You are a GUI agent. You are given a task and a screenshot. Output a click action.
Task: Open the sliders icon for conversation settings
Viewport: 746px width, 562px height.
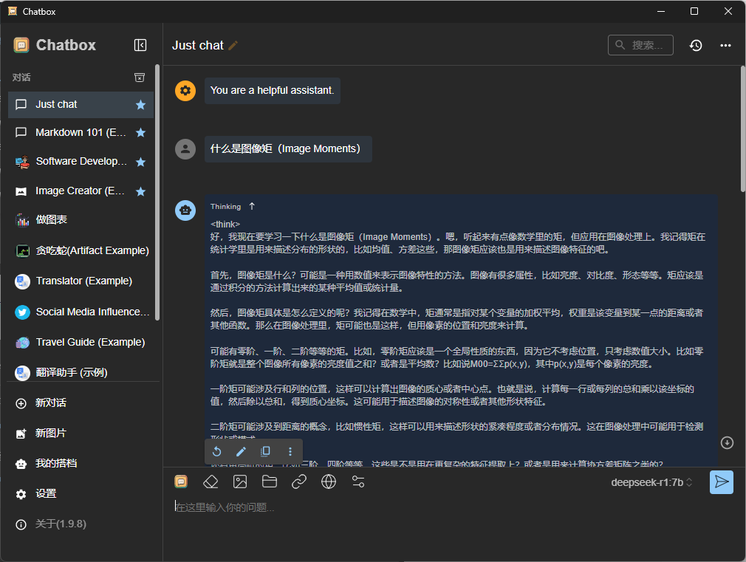[x=358, y=482]
